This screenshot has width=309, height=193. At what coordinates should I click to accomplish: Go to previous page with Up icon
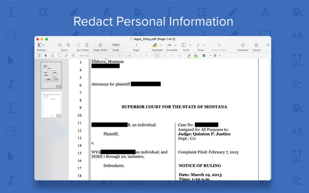(x=78, y=45)
